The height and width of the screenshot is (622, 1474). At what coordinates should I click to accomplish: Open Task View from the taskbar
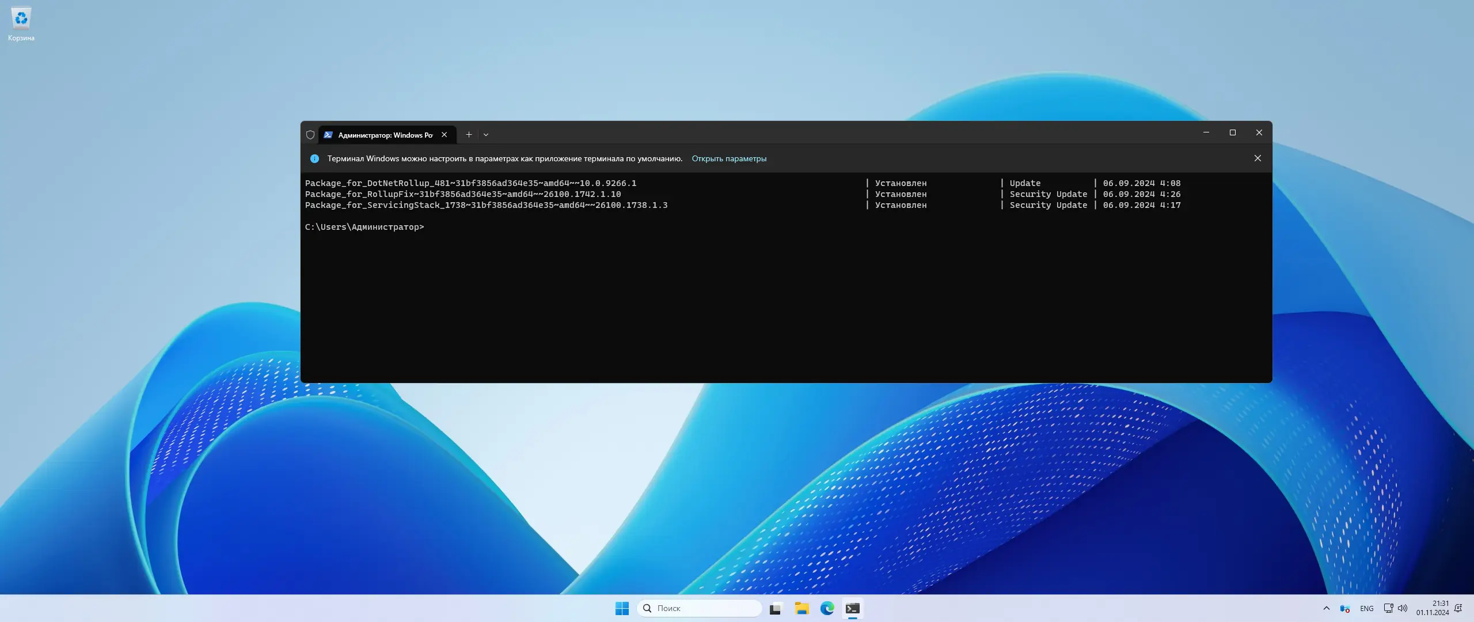point(776,608)
